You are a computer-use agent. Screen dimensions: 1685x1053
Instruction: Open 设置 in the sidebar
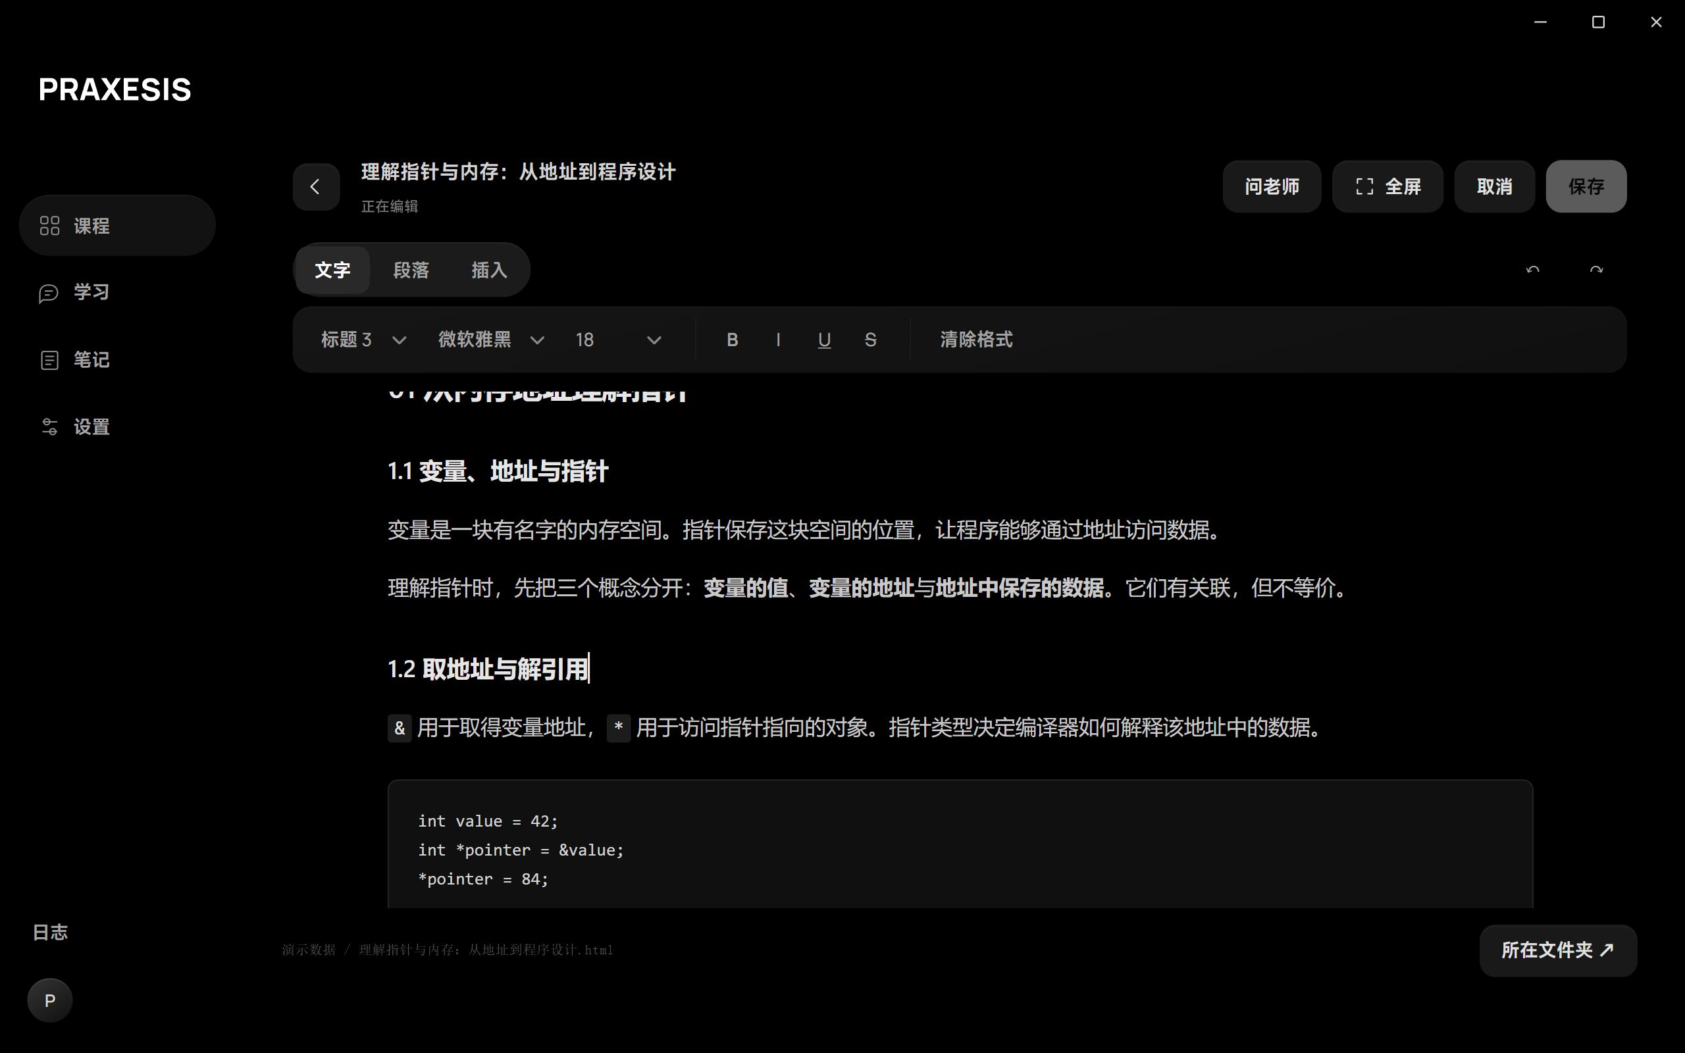117,426
